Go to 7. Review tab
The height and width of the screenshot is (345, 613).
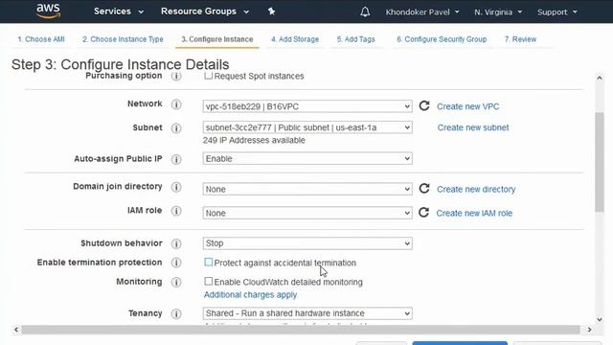tap(520, 39)
